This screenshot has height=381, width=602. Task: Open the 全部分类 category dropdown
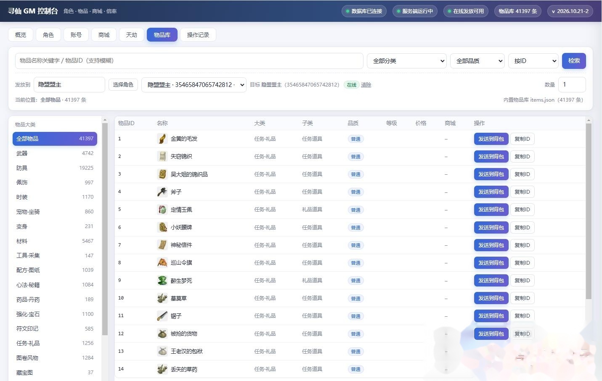tap(407, 61)
